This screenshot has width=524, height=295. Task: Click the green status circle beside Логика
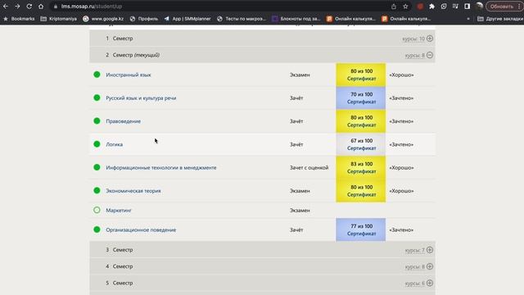coord(97,144)
